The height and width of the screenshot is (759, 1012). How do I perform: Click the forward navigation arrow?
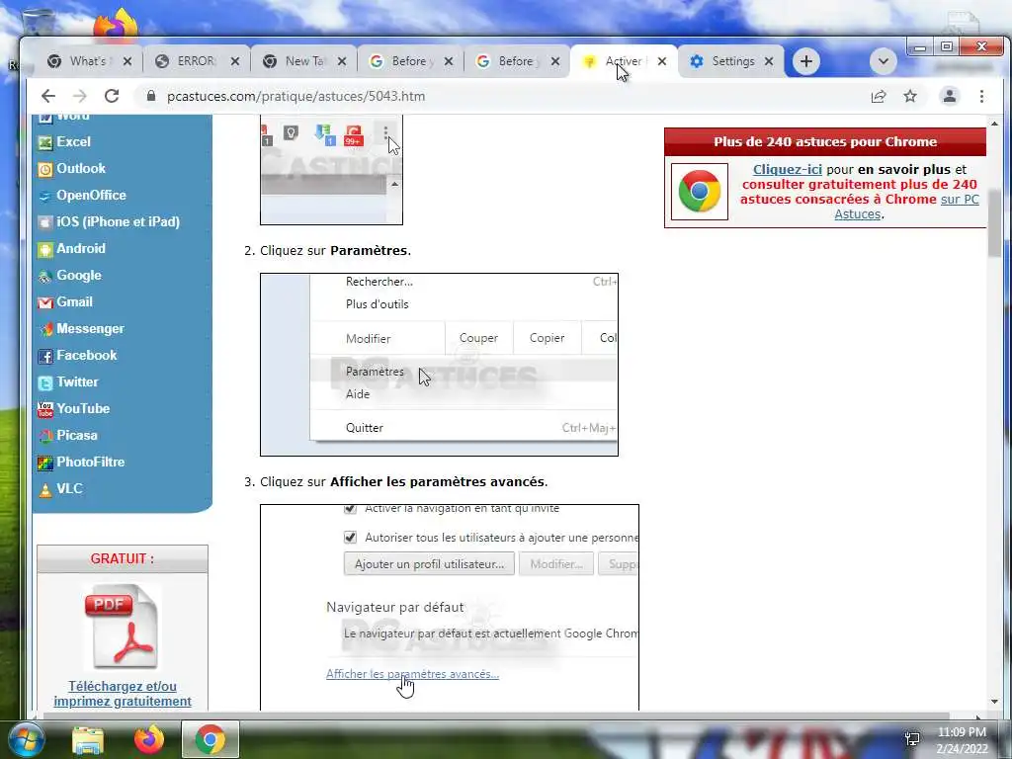pos(79,96)
